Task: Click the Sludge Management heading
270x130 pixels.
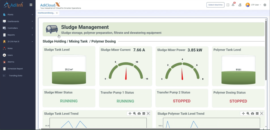Action: [85, 27]
